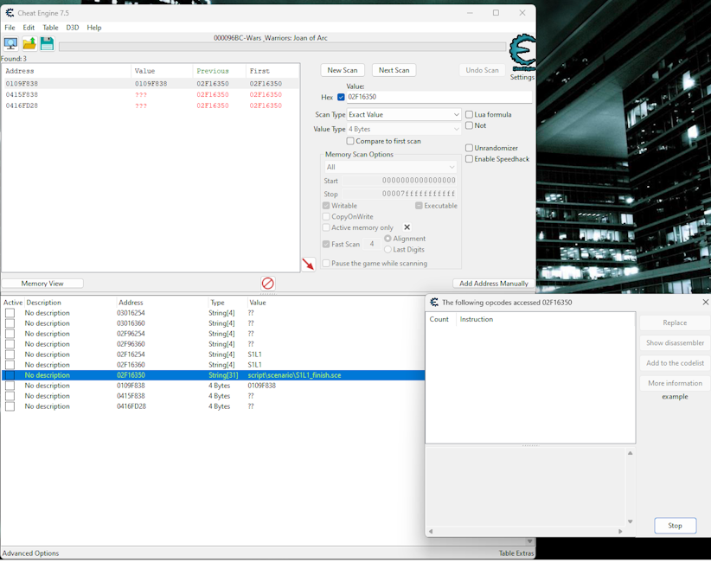Close the opcodes accessed window
Screen dimensions: 711x562
(x=705, y=303)
